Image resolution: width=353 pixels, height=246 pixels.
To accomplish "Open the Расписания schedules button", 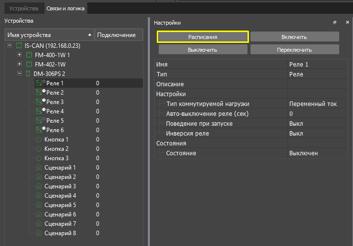I will (203, 37).
